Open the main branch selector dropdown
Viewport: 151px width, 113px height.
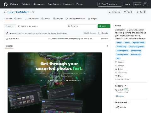click(x=10, y=26)
